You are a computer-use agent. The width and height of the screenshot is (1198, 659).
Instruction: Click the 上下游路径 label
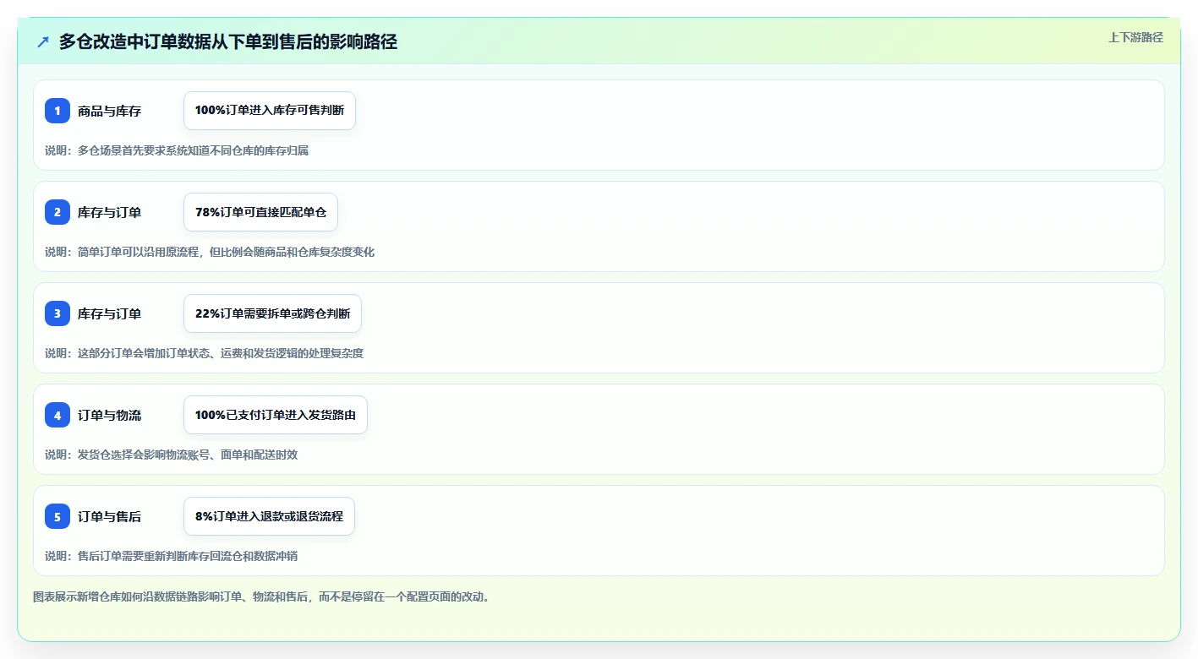tap(1135, 37)
